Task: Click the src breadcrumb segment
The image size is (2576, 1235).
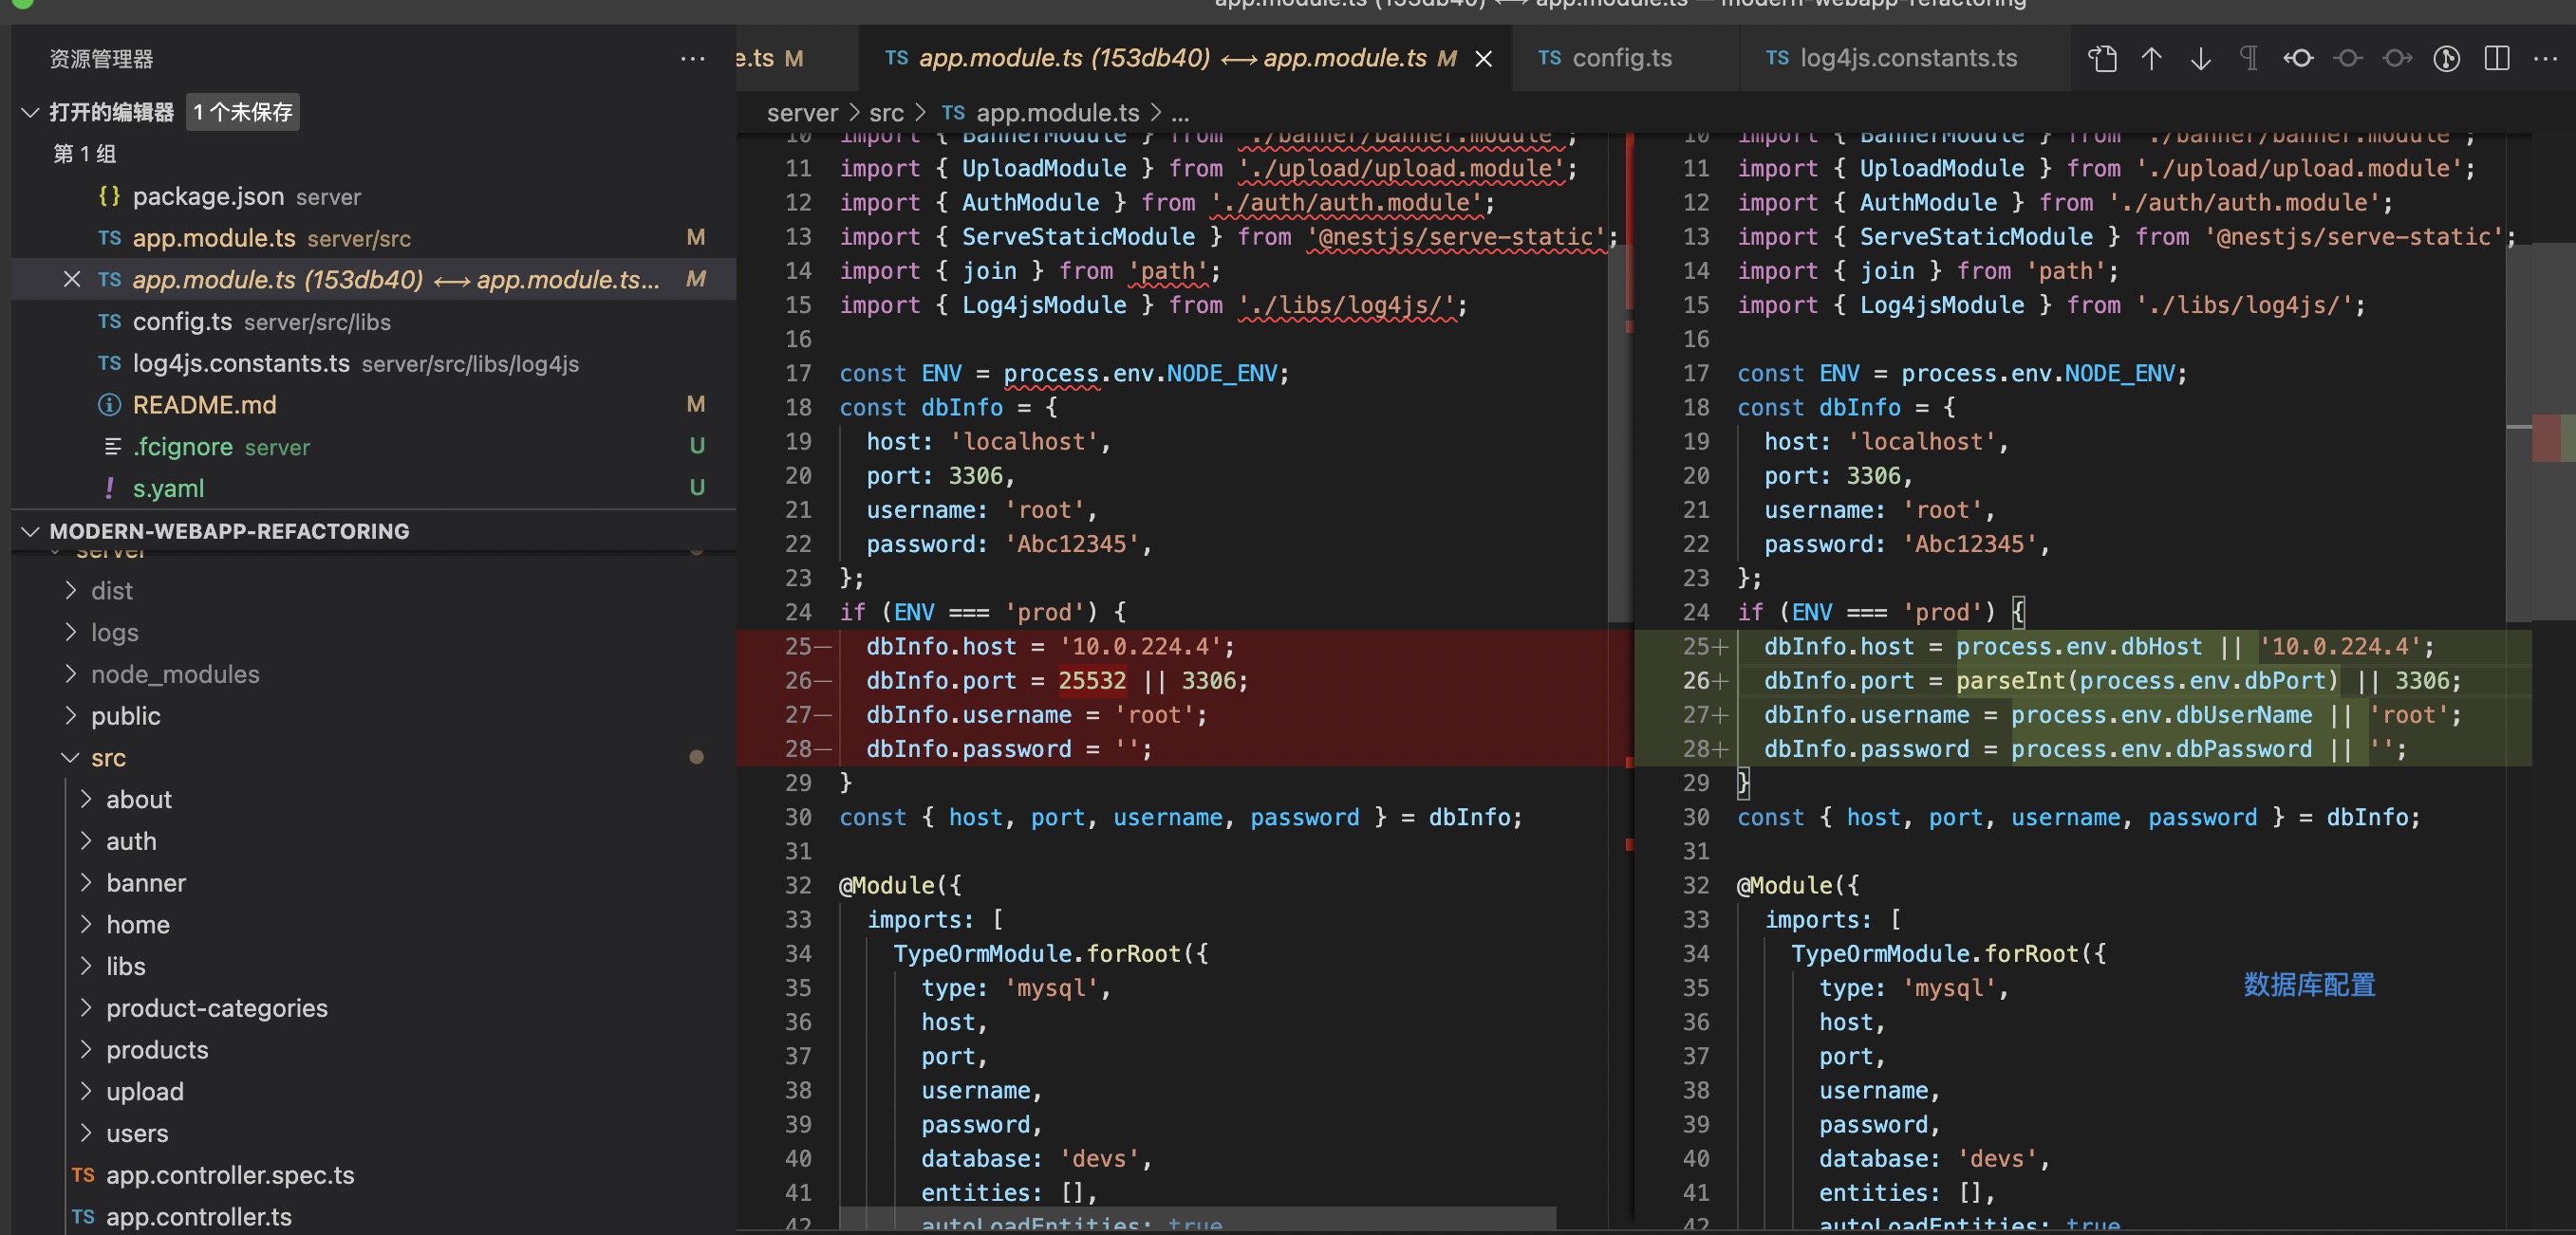Action: pyautogui.click(x=885, y=113)
